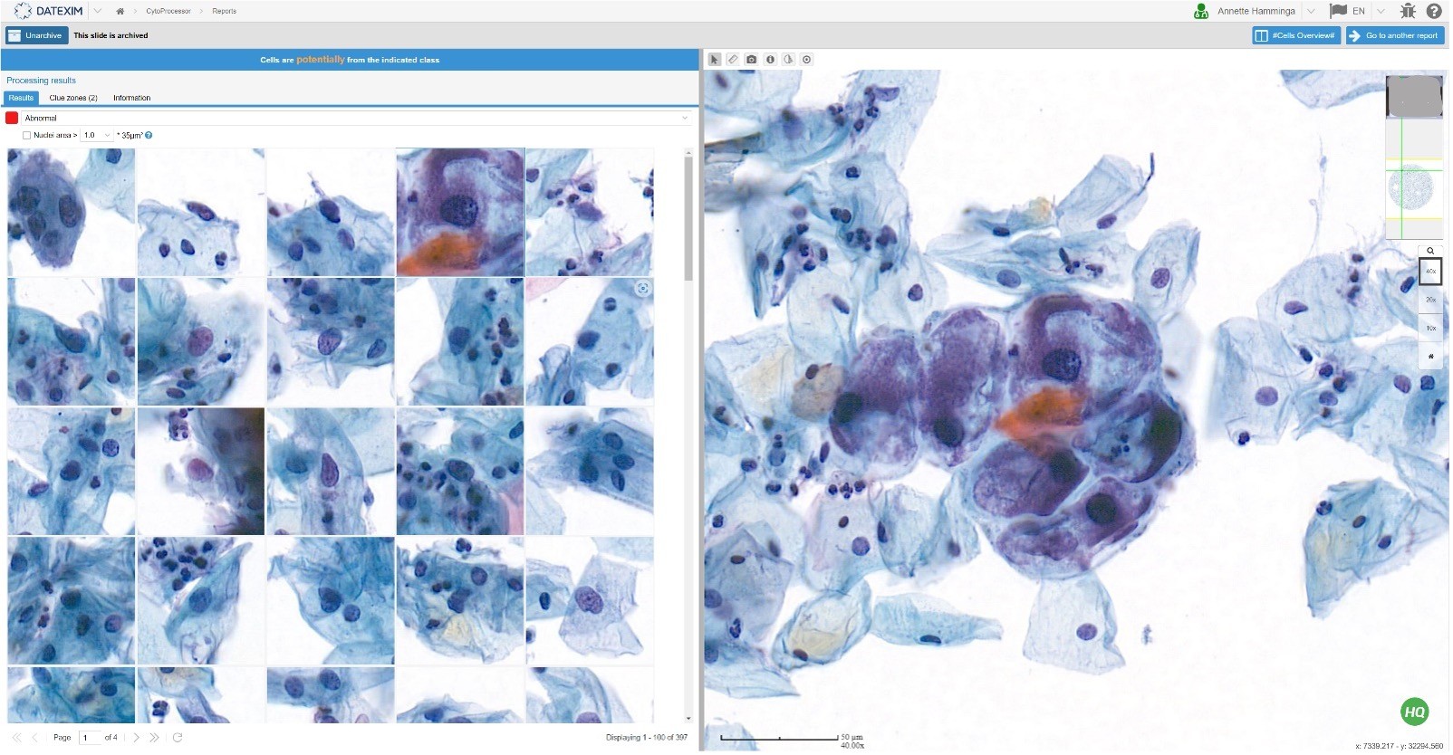
Task: Show help for nuclei area filter
Action: [149, 136]
